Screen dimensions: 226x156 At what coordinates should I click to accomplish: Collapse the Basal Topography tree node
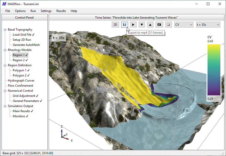(x=5, y=30)
